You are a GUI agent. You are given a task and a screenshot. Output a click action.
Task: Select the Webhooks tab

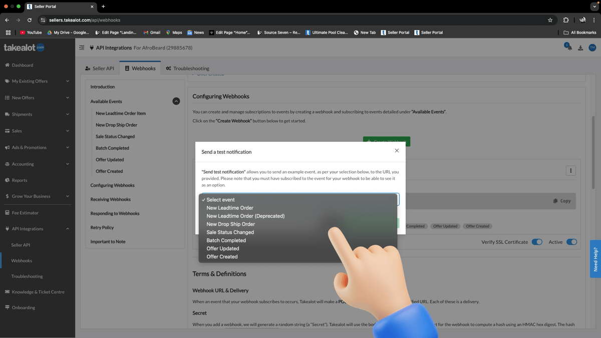pyautogui.click(x=140, y=68)
